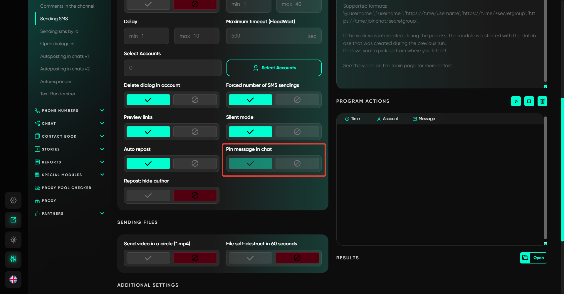Open Autoresponder in the sidebar
Screen dimensions: 564x294
coord(56,82)
